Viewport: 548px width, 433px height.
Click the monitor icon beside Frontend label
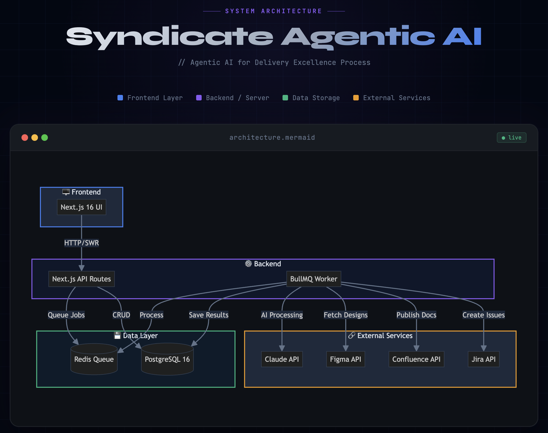tap(66, 192)
